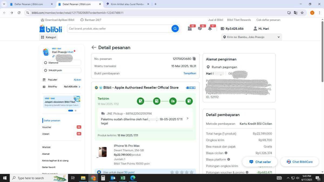Viewport: 324px width, 182px height.
Task: Click the Cek daftar pesanan link
Action: 268,20
